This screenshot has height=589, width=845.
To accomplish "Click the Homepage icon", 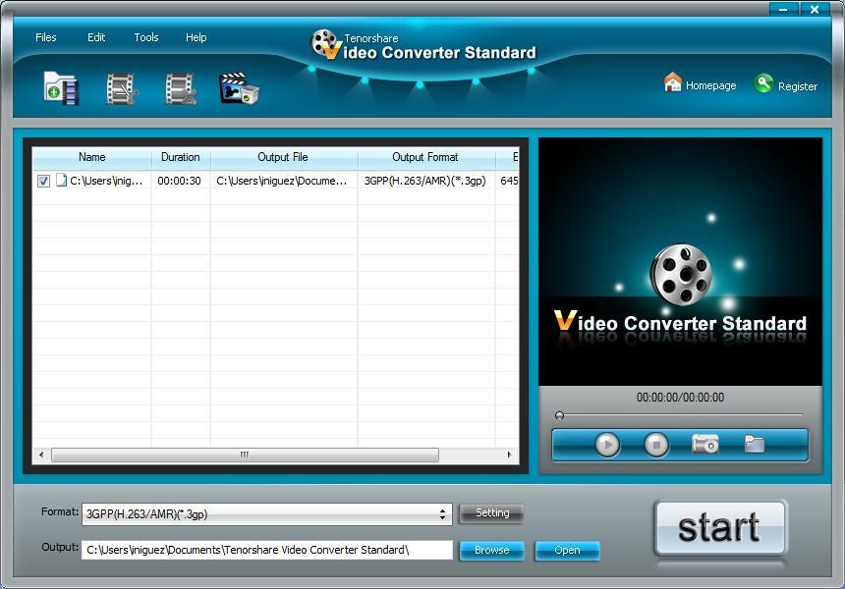I will click(672, 84).
